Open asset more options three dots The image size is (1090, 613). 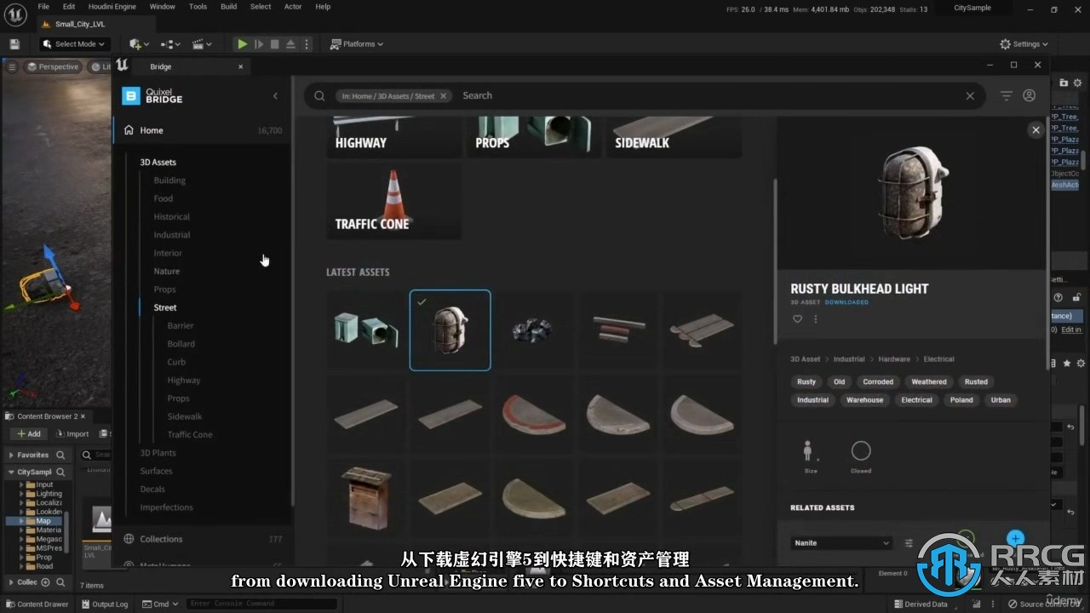point(815,319)
